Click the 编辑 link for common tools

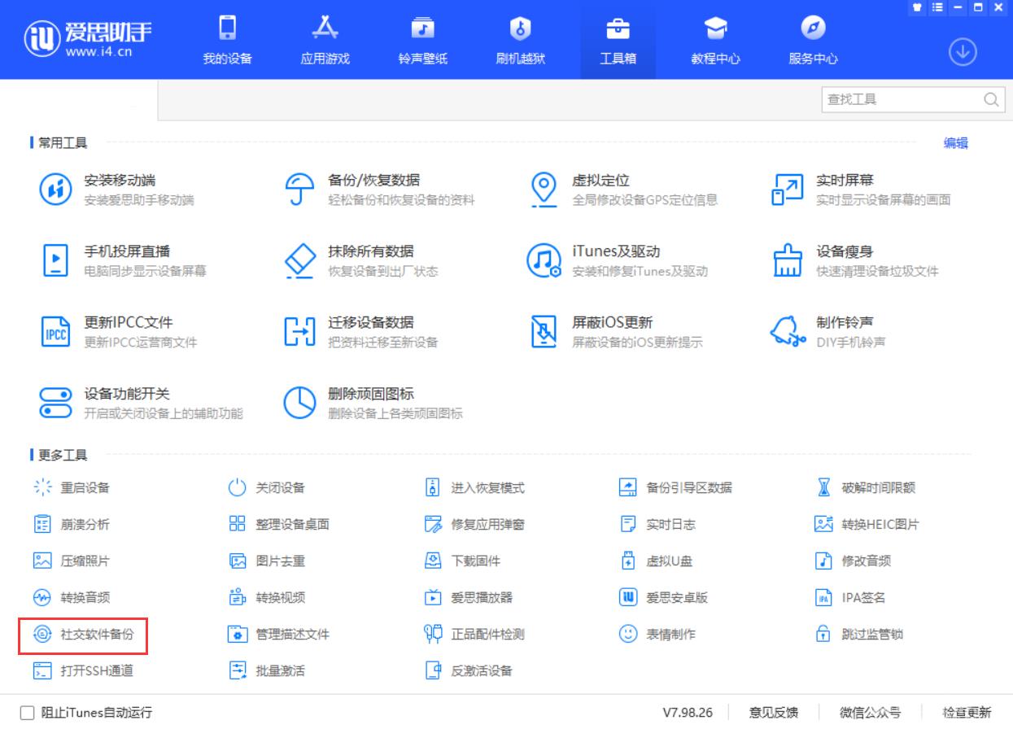point(955,143)
